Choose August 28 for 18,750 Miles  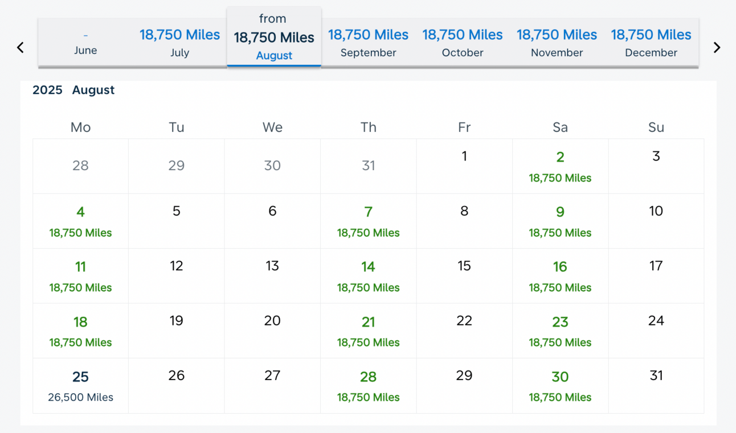368,386
